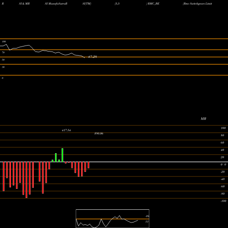
Task: Click the -100 axis label on the right
Action: coord(223,201)
